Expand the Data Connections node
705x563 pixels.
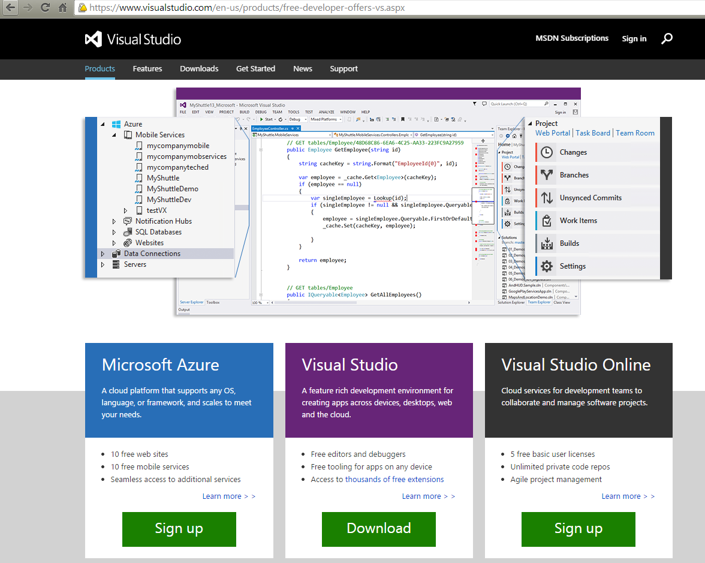pos(103,254)
